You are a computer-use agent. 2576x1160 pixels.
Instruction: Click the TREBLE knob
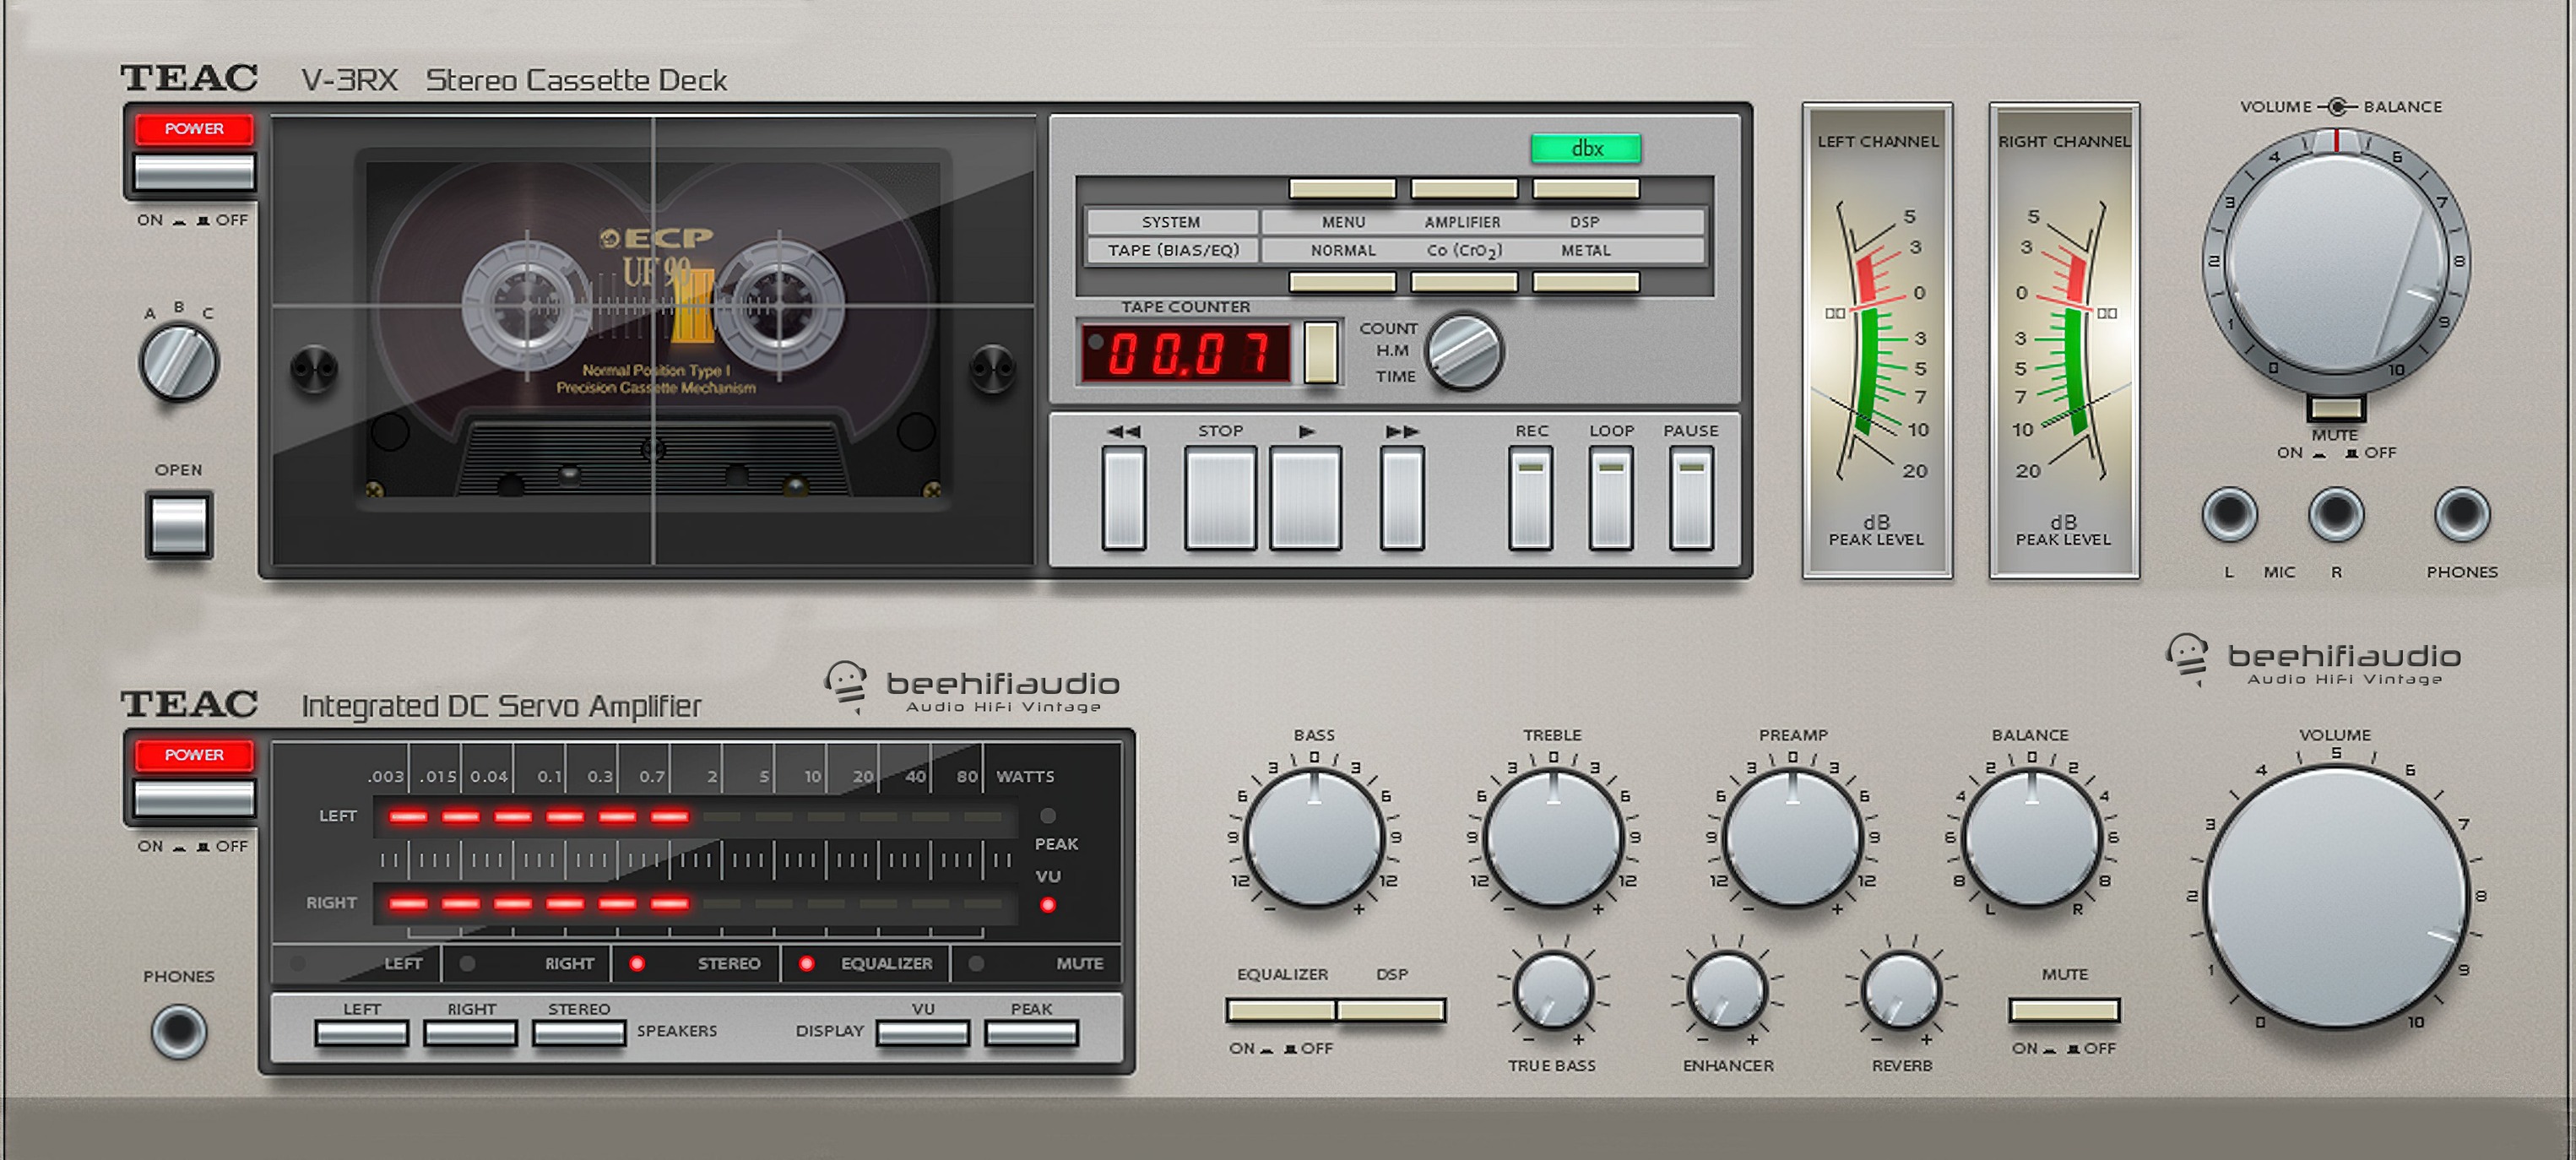pyautogui.click(x=1553, y=838)
